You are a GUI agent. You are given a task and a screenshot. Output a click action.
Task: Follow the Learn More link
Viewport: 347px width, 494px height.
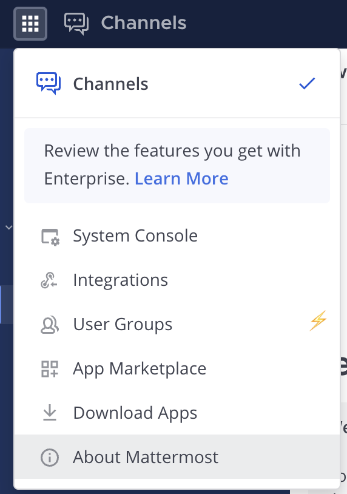(x=181, y=178)
